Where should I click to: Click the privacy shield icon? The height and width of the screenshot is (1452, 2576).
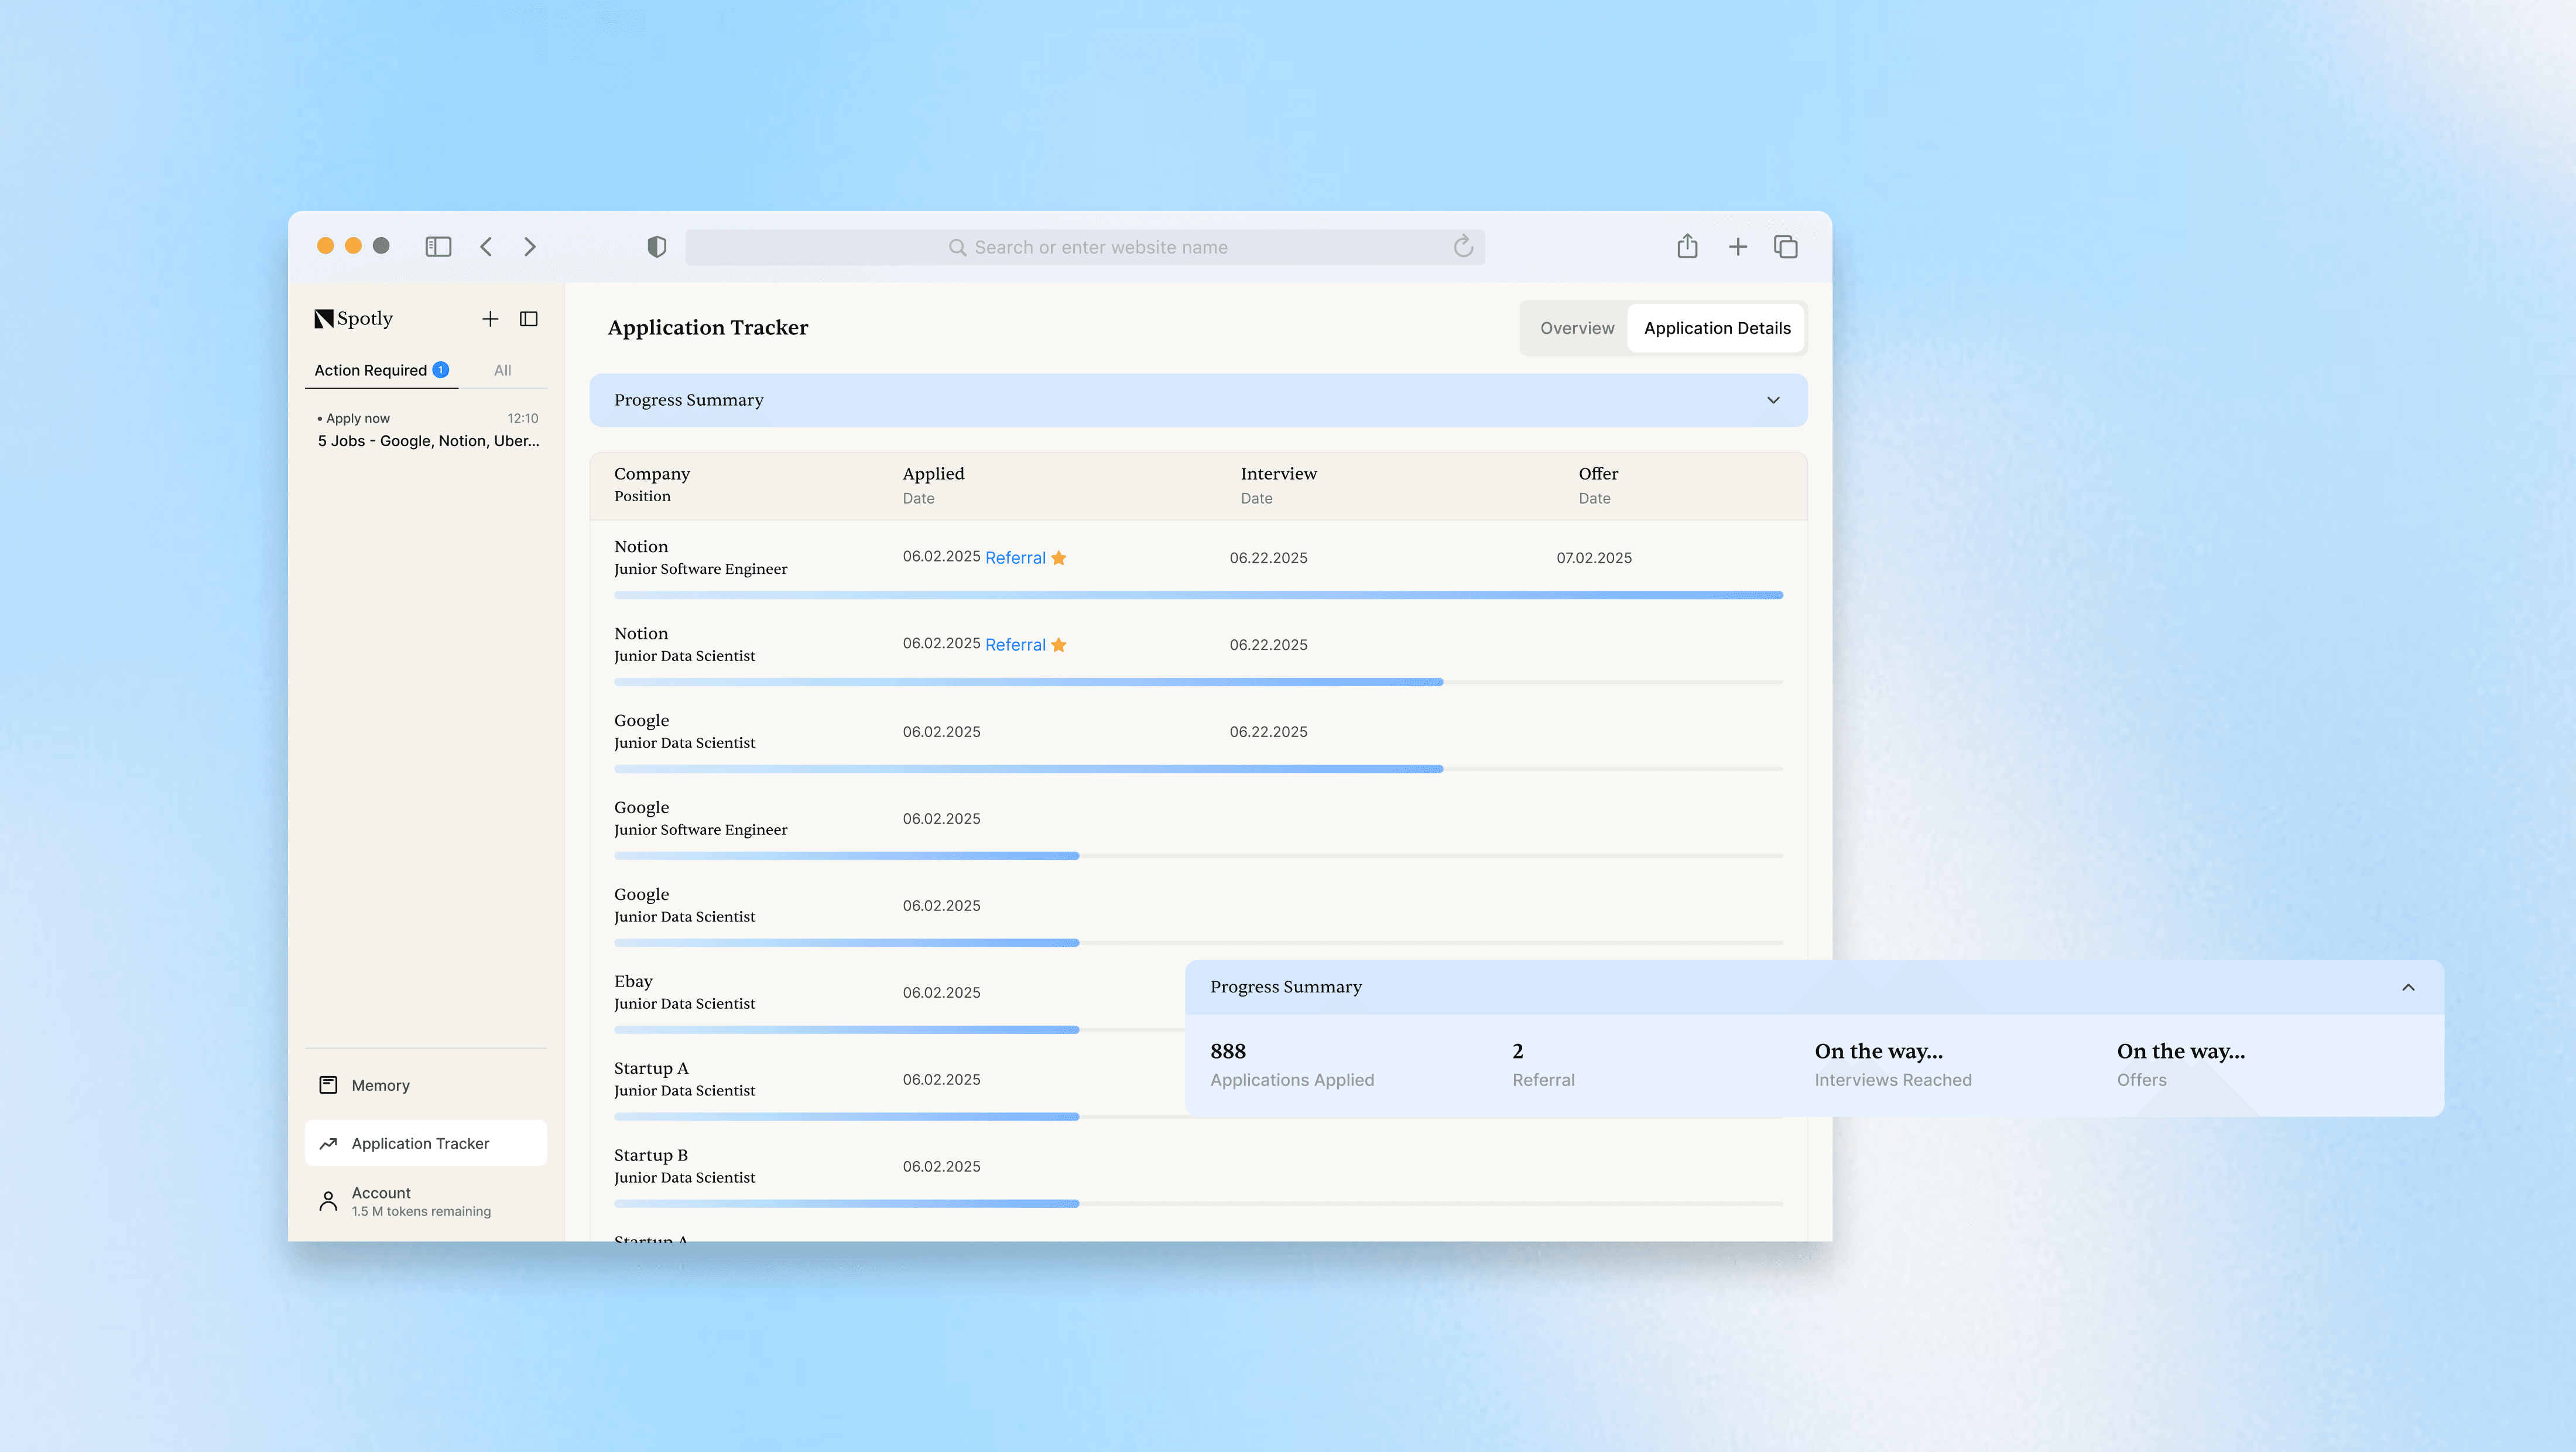[656, 247]
